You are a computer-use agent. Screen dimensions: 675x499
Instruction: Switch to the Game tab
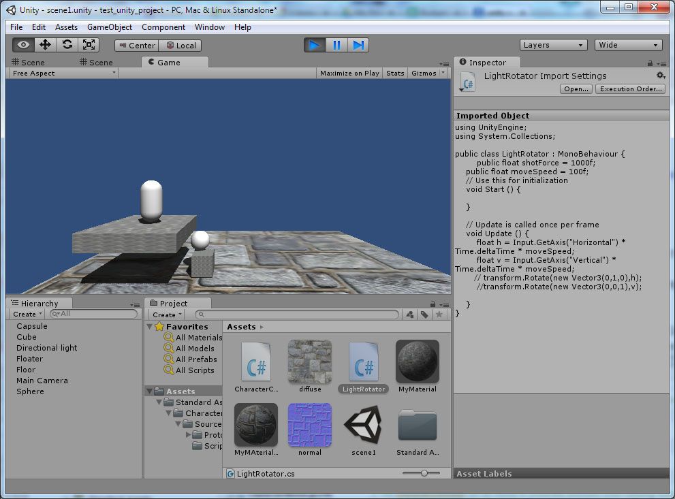click(x=175, y=62)
